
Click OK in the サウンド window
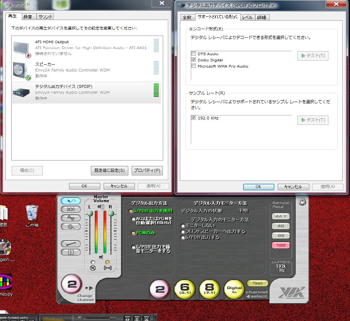[x=85, y=186]
